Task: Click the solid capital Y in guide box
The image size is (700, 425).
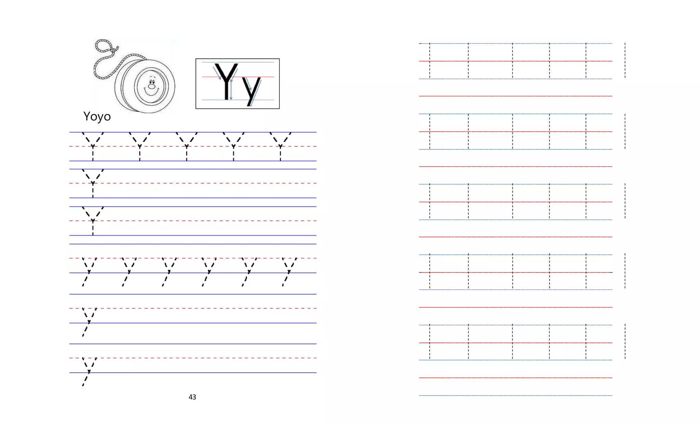Action: (x=226, y=81)
